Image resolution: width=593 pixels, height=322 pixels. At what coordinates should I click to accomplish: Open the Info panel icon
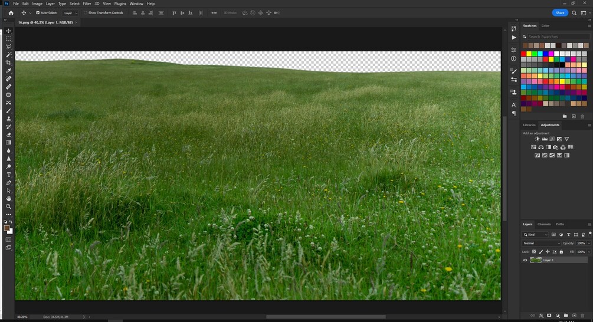click(513, 58)
